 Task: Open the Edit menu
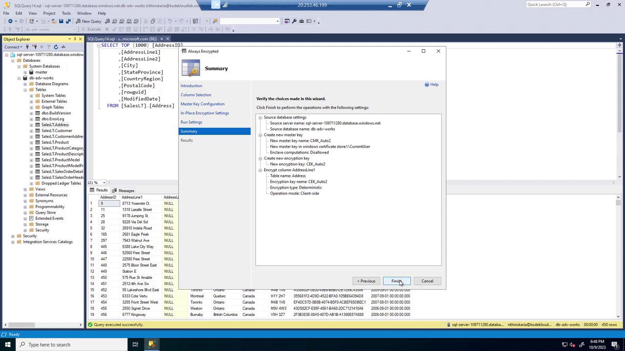tap(19, 13)
